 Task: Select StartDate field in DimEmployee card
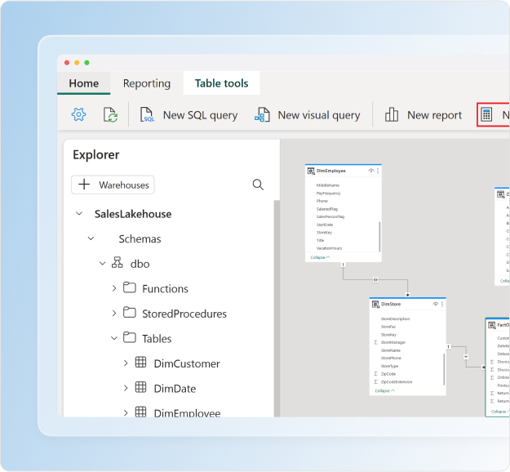pos(325,225)
